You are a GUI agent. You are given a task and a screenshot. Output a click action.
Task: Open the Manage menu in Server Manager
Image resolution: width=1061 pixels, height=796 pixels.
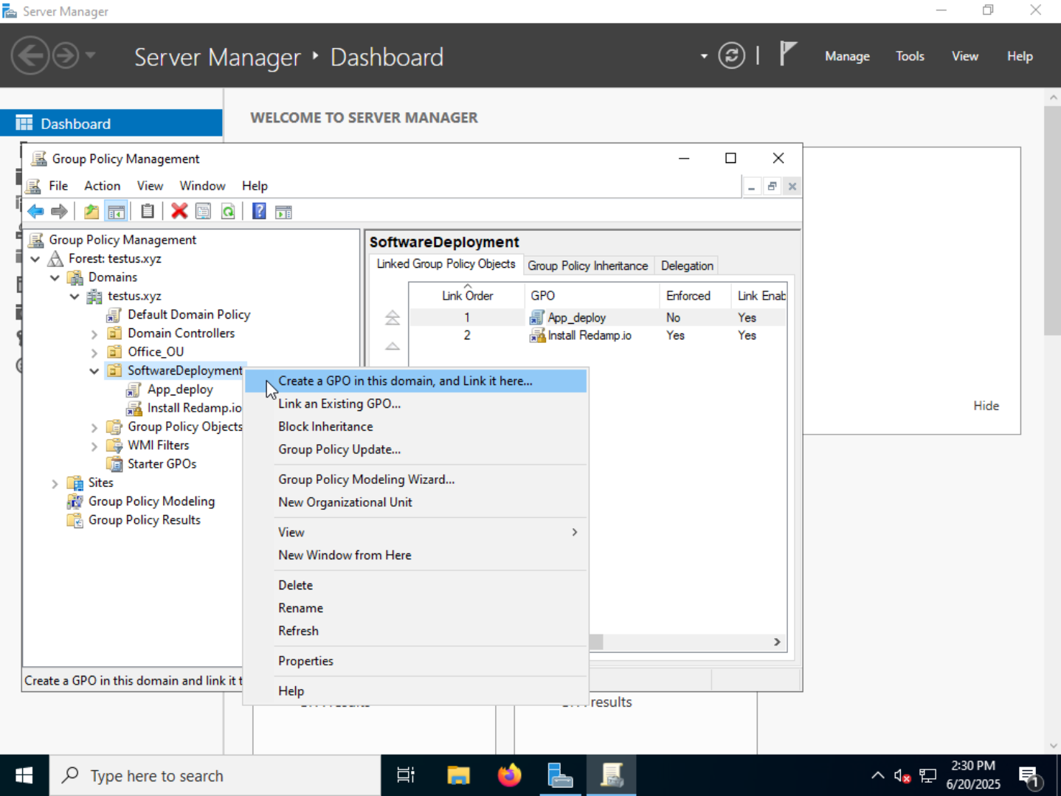tap(847, 56)
